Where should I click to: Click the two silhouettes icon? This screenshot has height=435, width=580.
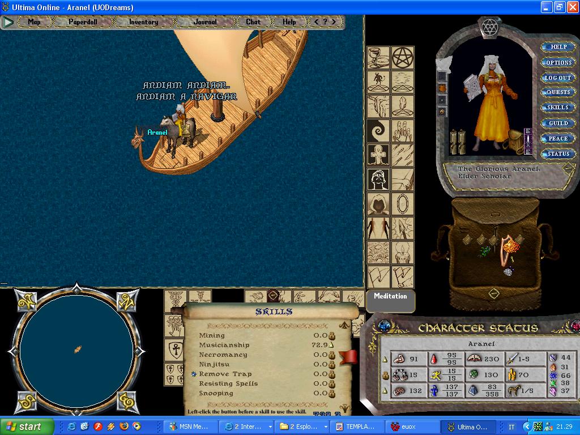pyautogui.click(x=378, y=228)
